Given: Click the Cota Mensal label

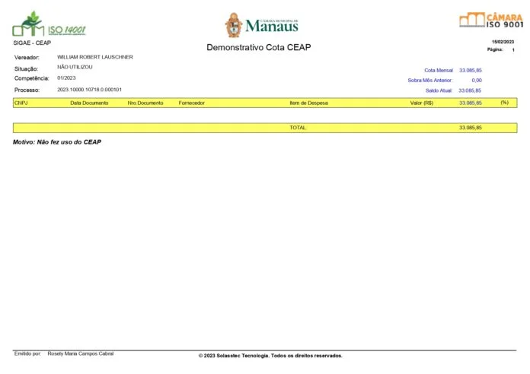Looking at the screenshot, I should pyautogui.click(x=438, y=70).
